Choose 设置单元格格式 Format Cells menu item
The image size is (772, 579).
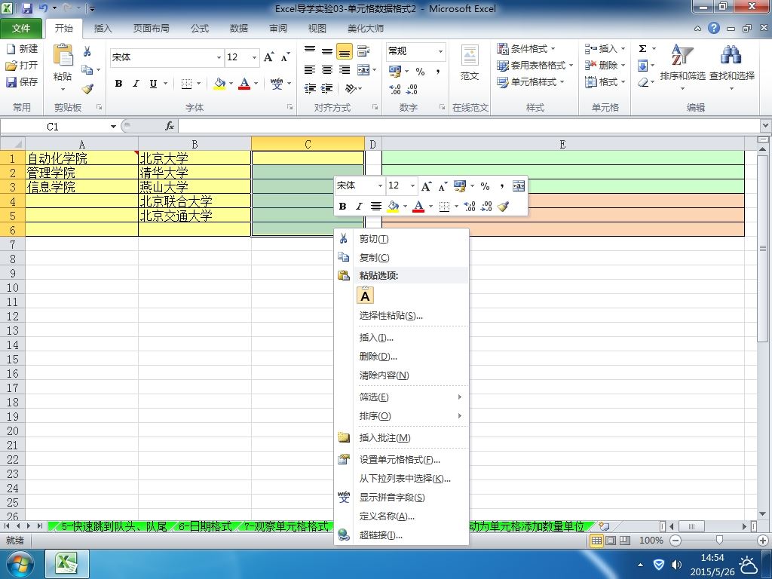401,460
